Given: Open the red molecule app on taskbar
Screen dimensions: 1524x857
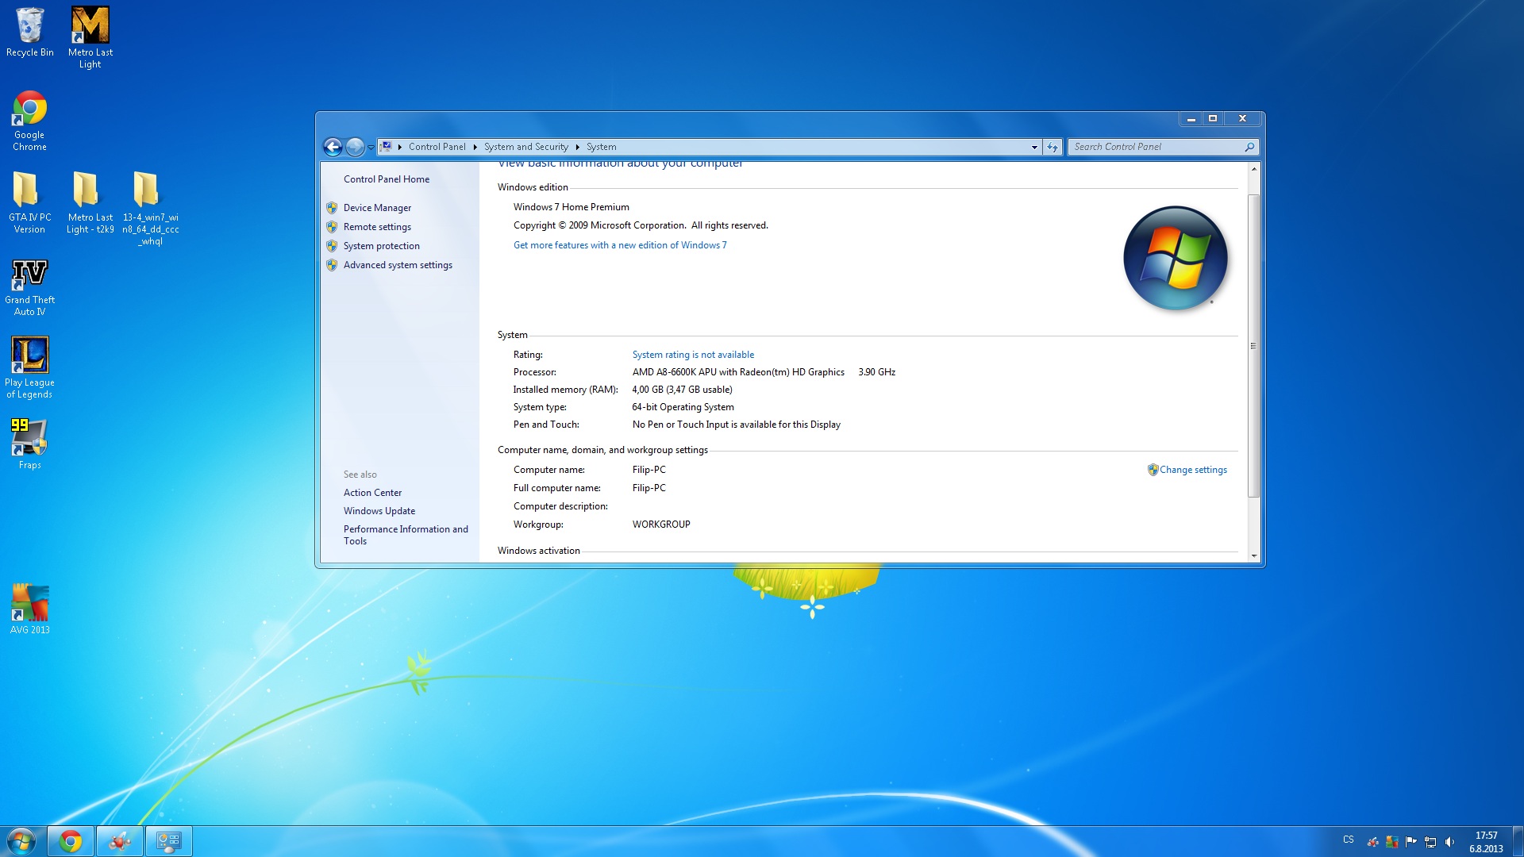Looking at the screenshot, I should (x=120, y=841).
